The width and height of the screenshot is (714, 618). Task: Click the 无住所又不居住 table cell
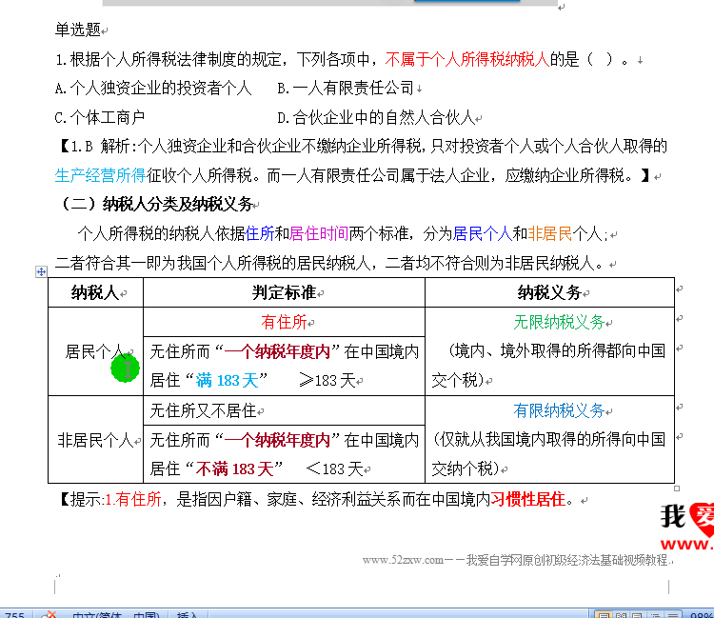[284, 410]
